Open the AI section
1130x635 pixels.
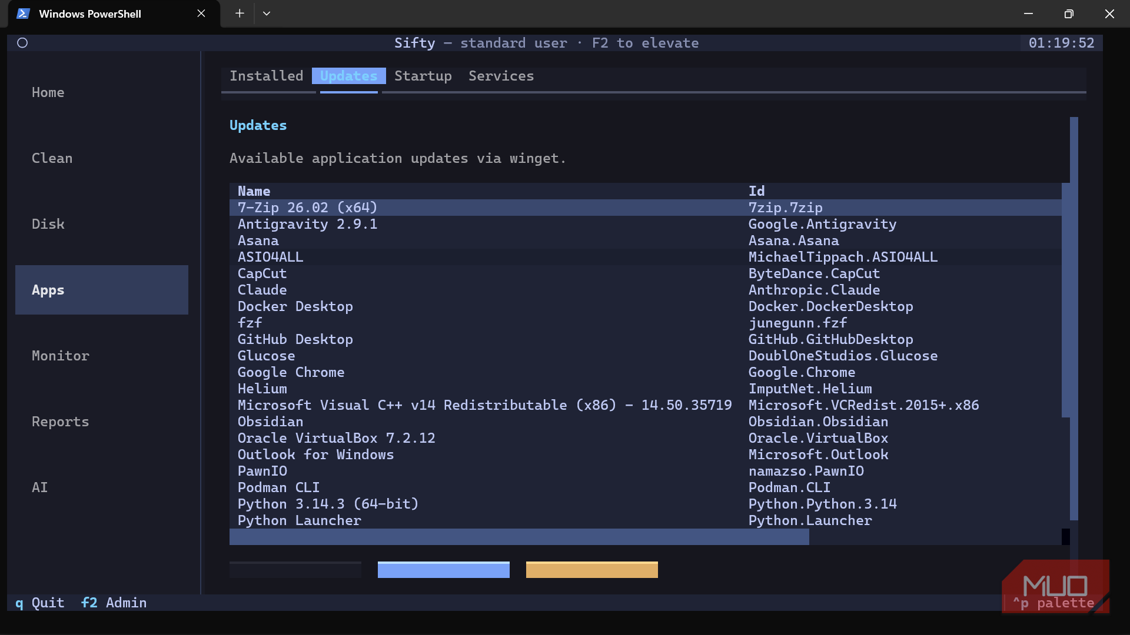(102, 487)
